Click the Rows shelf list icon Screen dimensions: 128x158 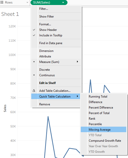coord(2,2)
